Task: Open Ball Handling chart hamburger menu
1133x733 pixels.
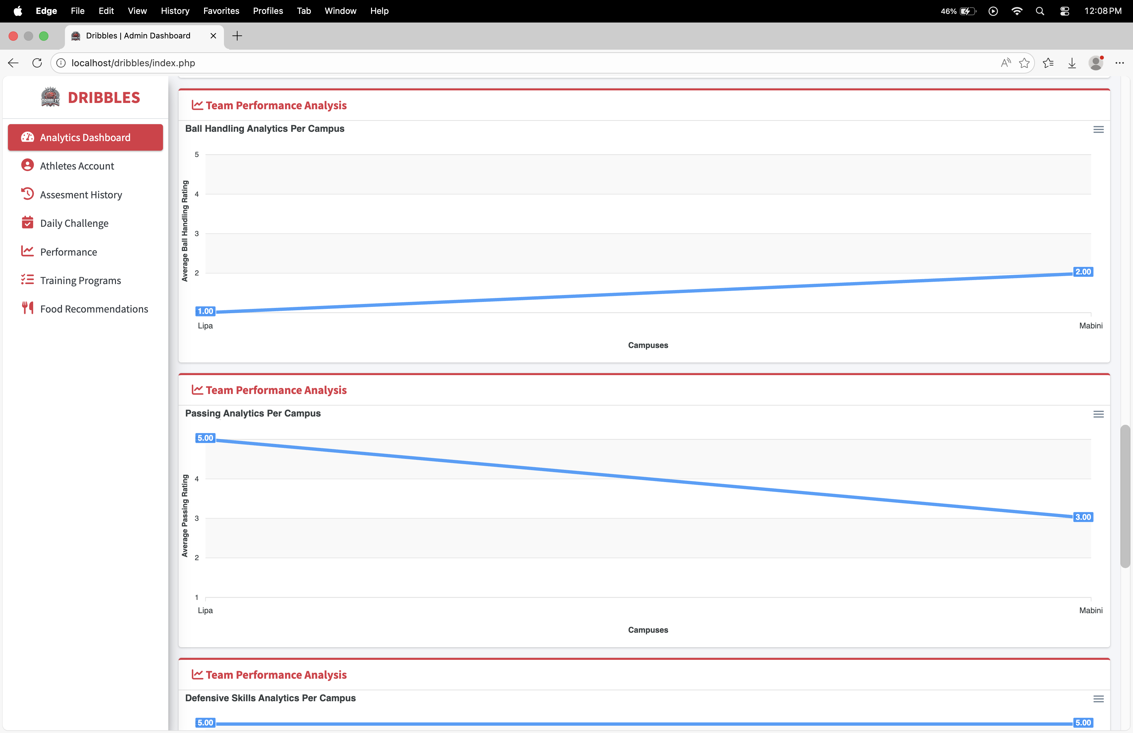Action: click(x=1098, y=129)
